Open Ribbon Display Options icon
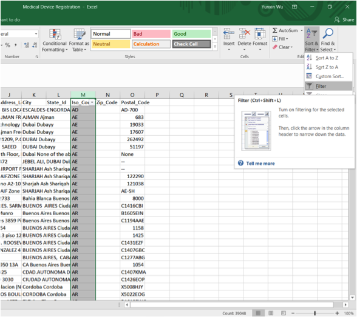This screenshot has width=357, height=317. pyautogui.click(x=294, y=7)
